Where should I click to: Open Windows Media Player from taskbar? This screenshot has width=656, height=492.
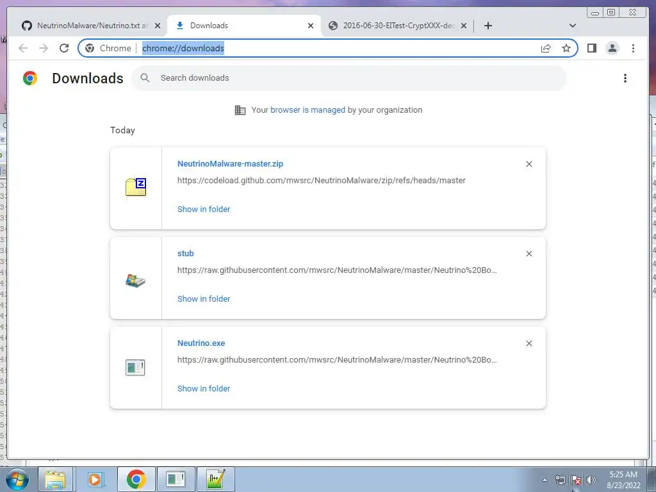(x=96, y=479)
